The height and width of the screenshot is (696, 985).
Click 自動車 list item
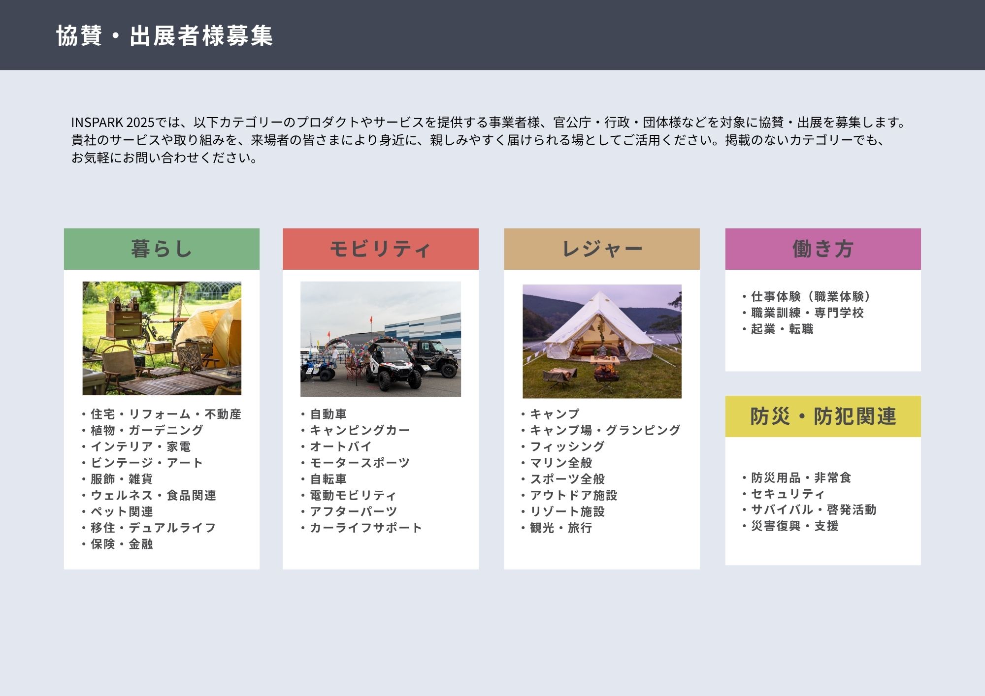(x=323, y=414)
